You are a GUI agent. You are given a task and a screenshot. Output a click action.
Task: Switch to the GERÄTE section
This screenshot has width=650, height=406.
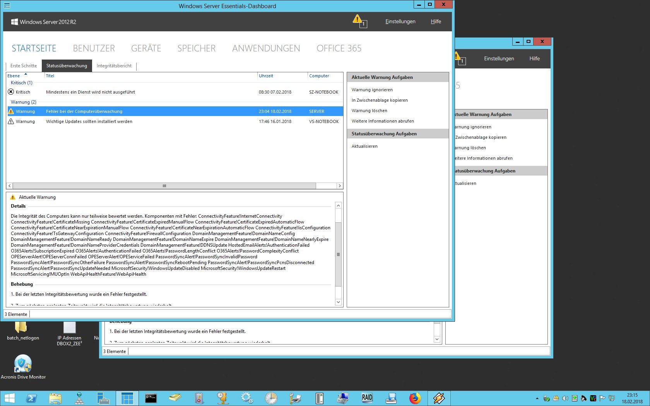146,48
